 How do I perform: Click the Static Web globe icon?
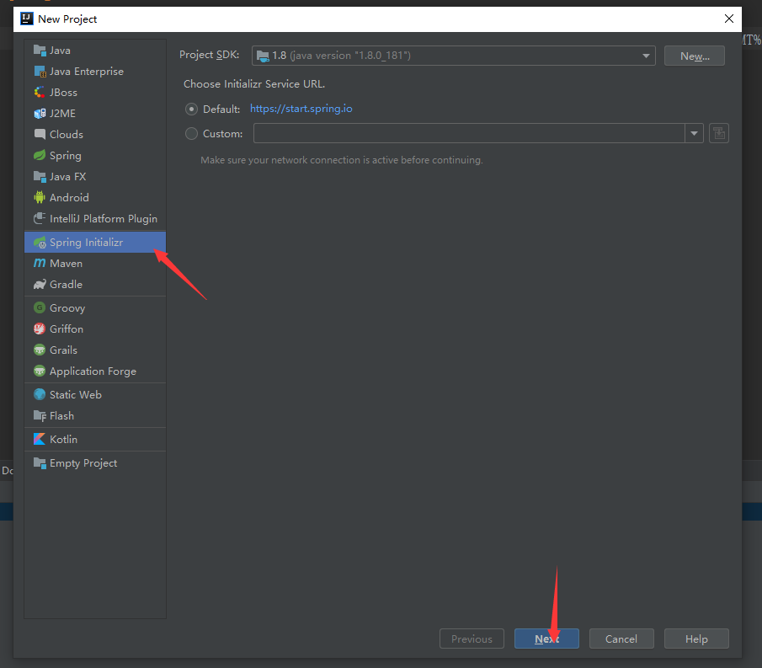[x=40, y=394]
